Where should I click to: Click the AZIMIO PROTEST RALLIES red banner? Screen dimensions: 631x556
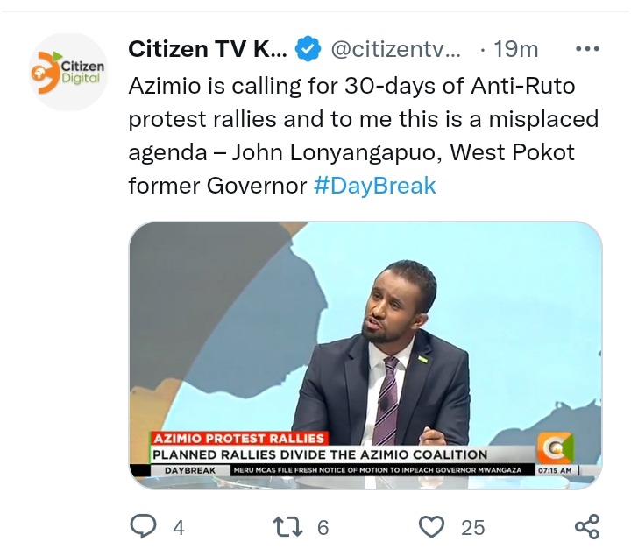tap(239, 438)
